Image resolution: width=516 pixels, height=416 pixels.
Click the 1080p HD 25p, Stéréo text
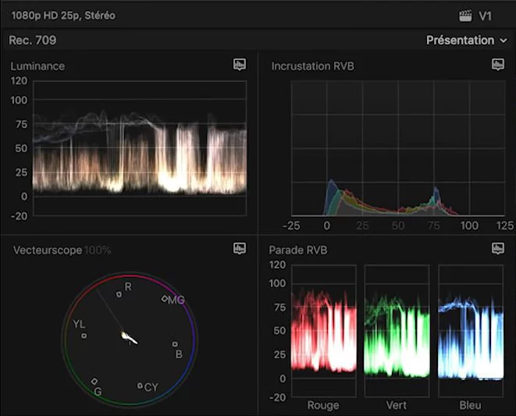(63, 16)
